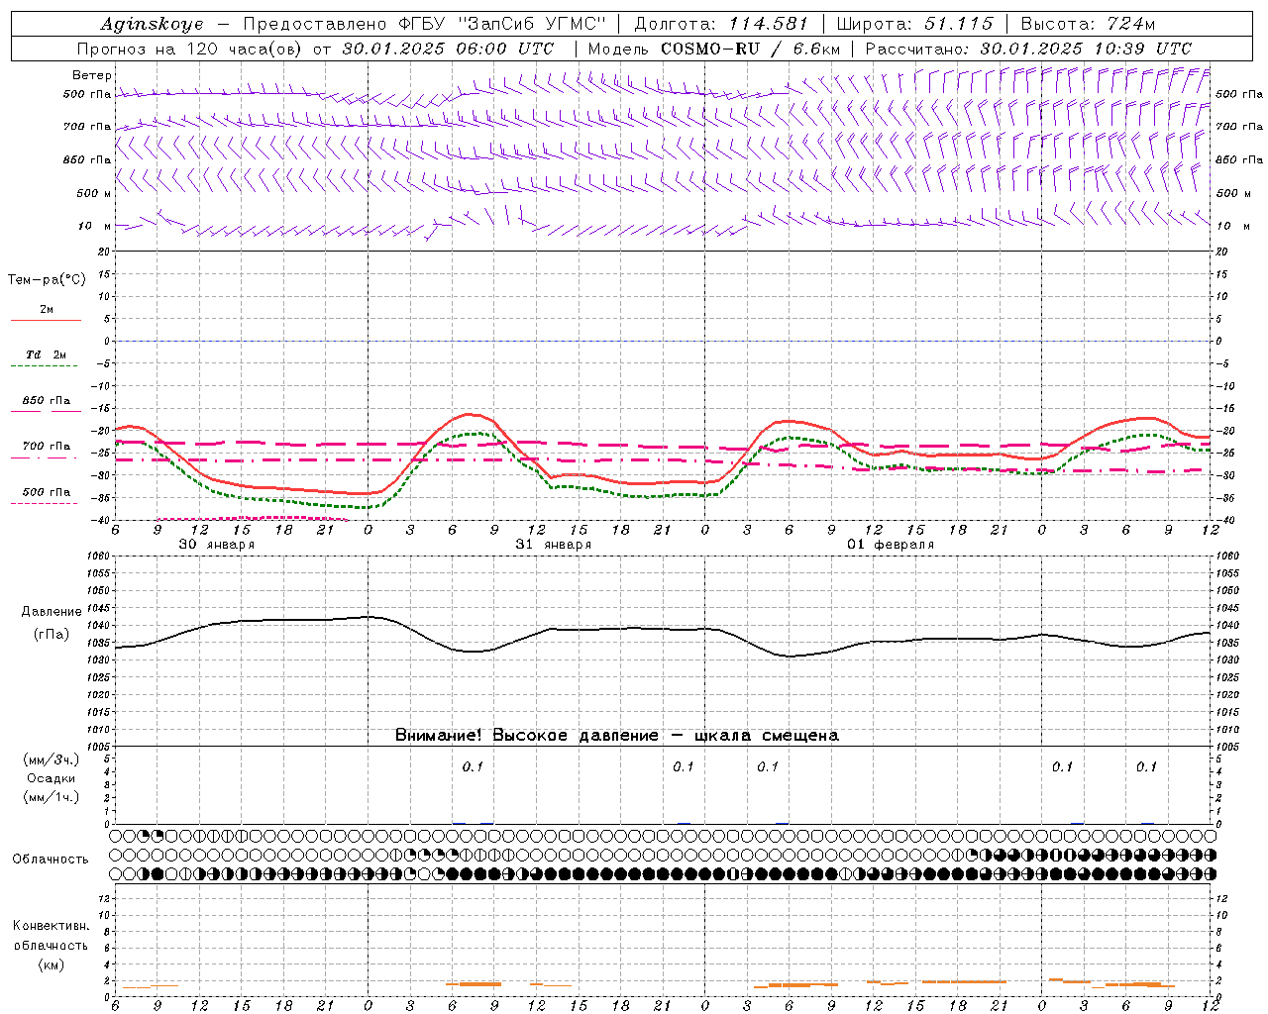This screenshot has width=1268, height=1014.
Task: Click the "850 гПа" temperature legend entry
Action: click(47, 400)
